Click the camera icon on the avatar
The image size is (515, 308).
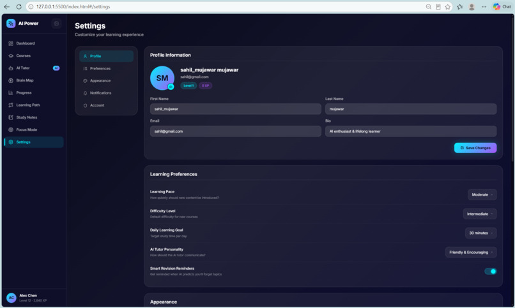click(x=171, y=87)
